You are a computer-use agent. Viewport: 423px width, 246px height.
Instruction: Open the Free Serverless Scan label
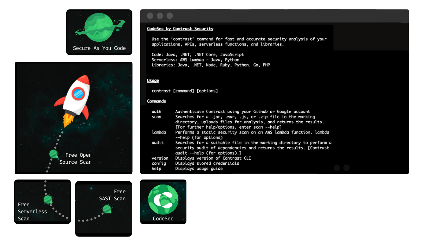point(32,212)
